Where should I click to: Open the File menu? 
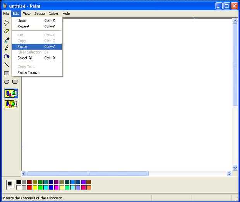pyautogui.click(x=6, y=14)
